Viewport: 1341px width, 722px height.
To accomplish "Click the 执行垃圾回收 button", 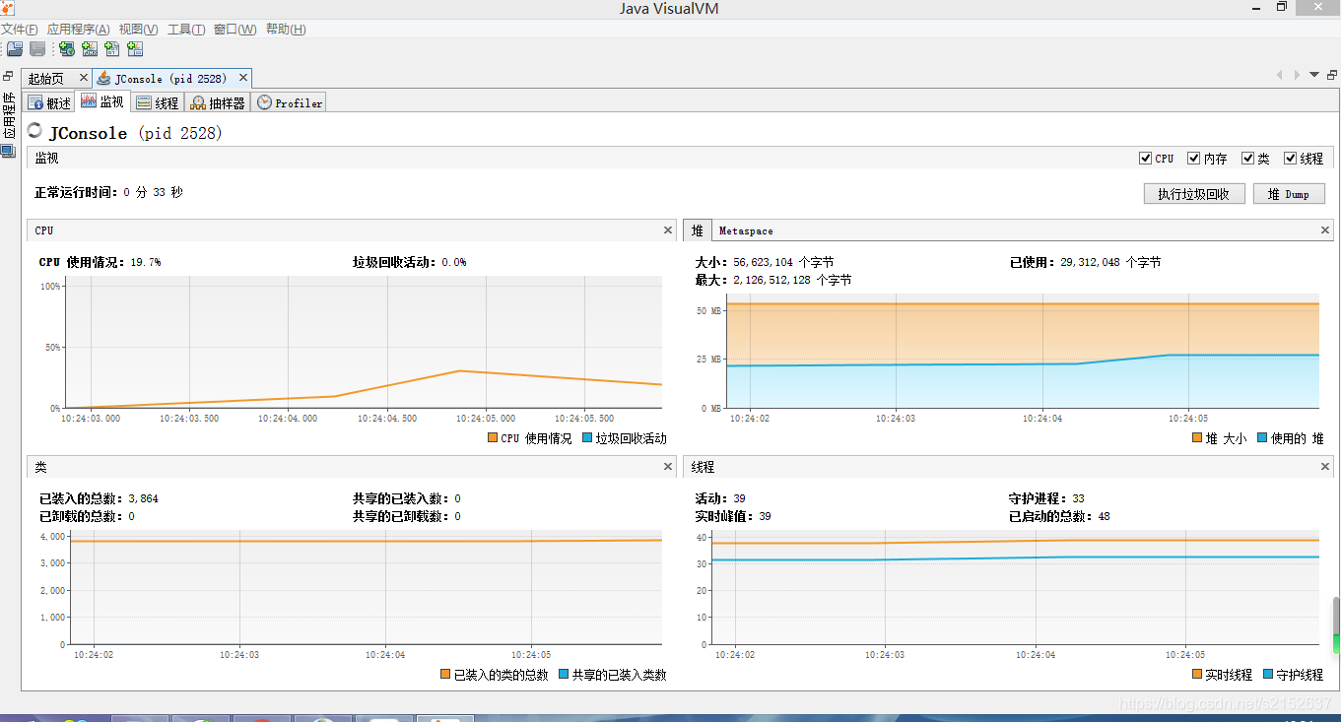I will (x=1194, y=194).
